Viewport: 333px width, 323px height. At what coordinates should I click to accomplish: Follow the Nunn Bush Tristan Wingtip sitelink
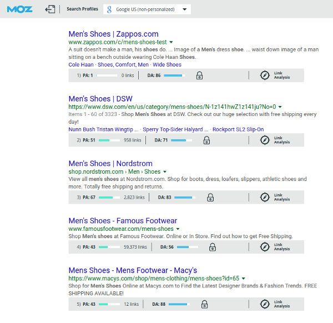tap(103, 129)
